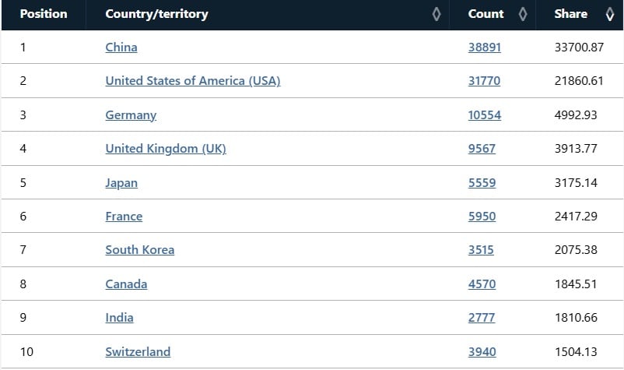Click the Position column header
Viewport: 624px width, 370px height.
[x=44, y=14]
